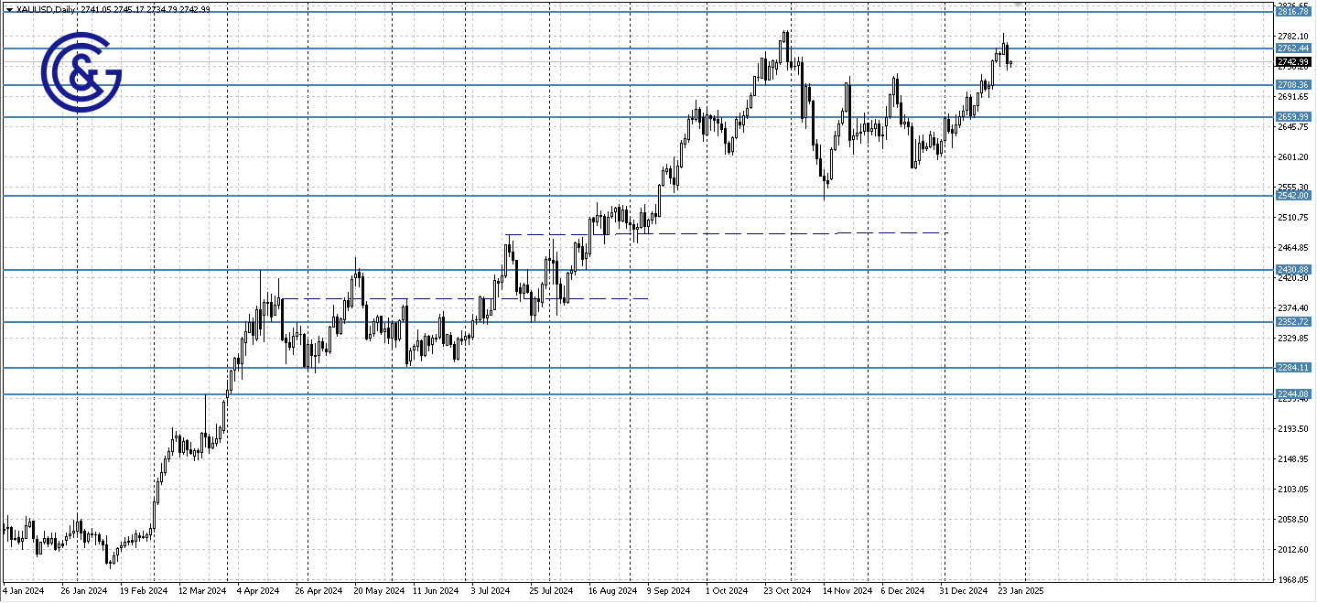Click the 2284.11 price level label
The width and height of the screenshot is (1317, 603).
1295,367
